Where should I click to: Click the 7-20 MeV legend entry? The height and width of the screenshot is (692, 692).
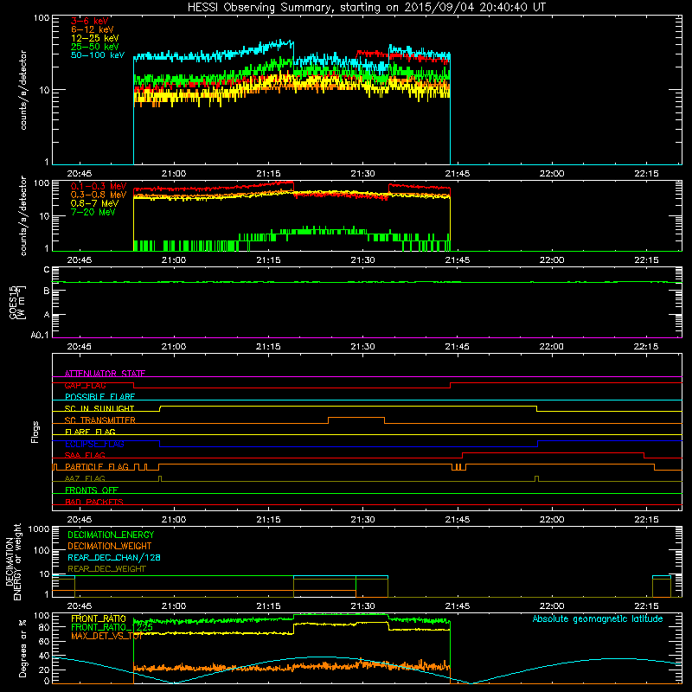pos(93,212)
